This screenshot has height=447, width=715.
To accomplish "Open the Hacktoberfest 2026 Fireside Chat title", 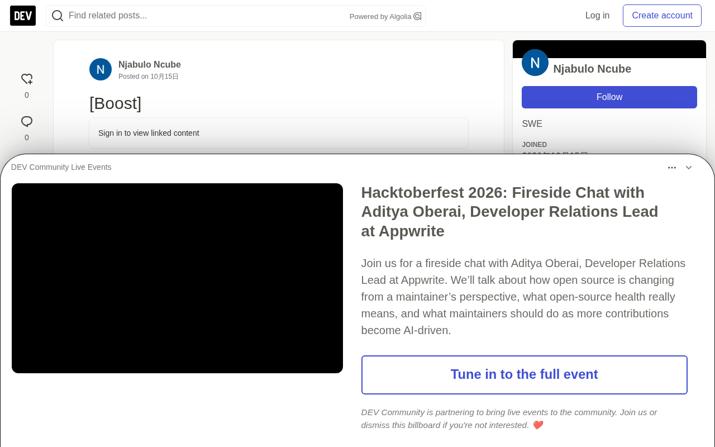I will click(x=509, y=212).
